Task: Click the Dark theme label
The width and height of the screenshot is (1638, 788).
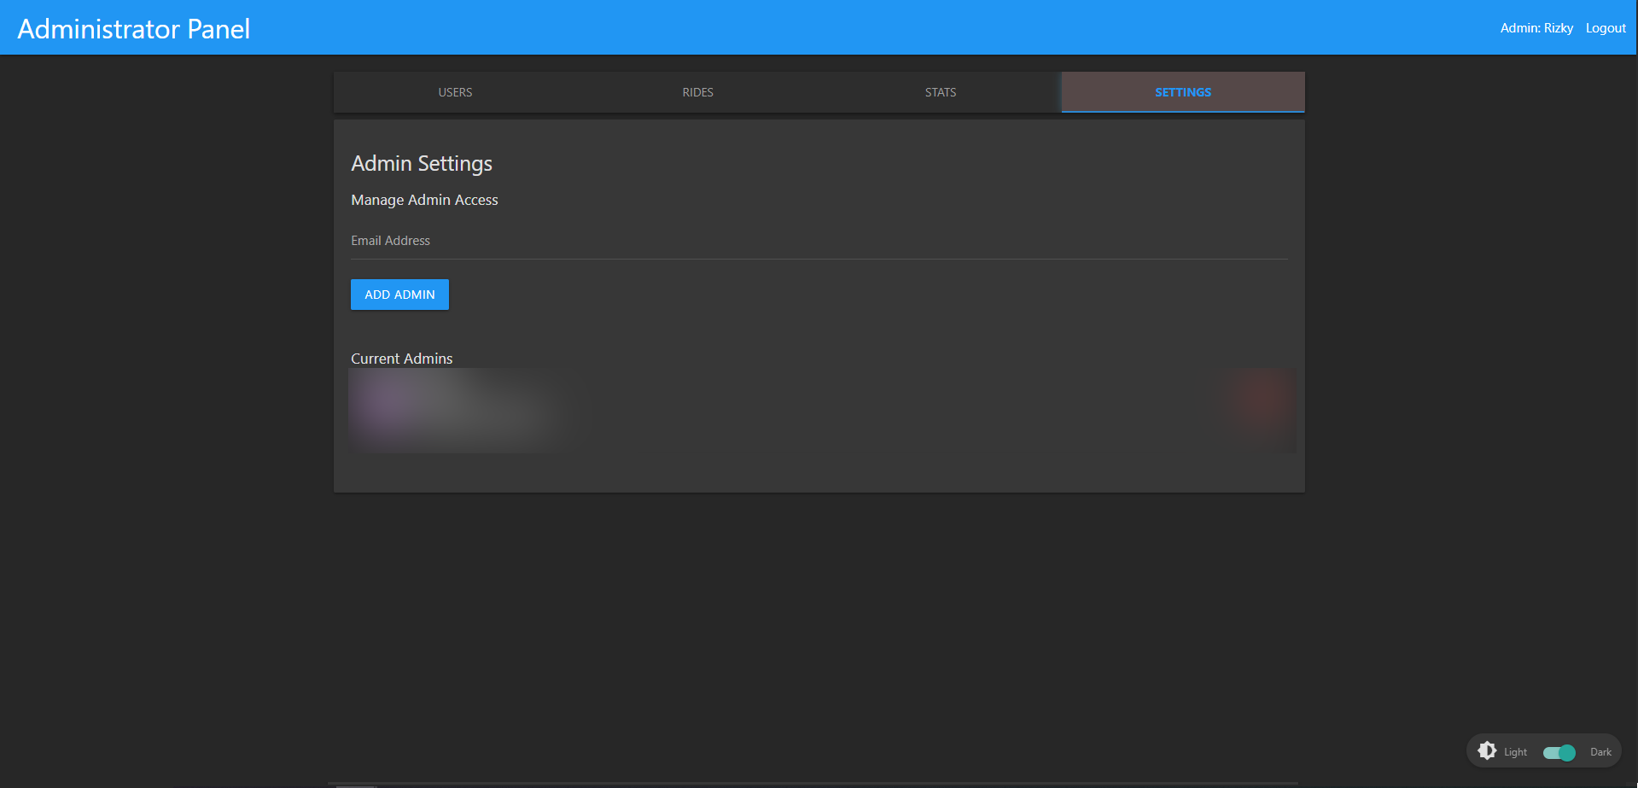Action: [x=1600, y=752]
